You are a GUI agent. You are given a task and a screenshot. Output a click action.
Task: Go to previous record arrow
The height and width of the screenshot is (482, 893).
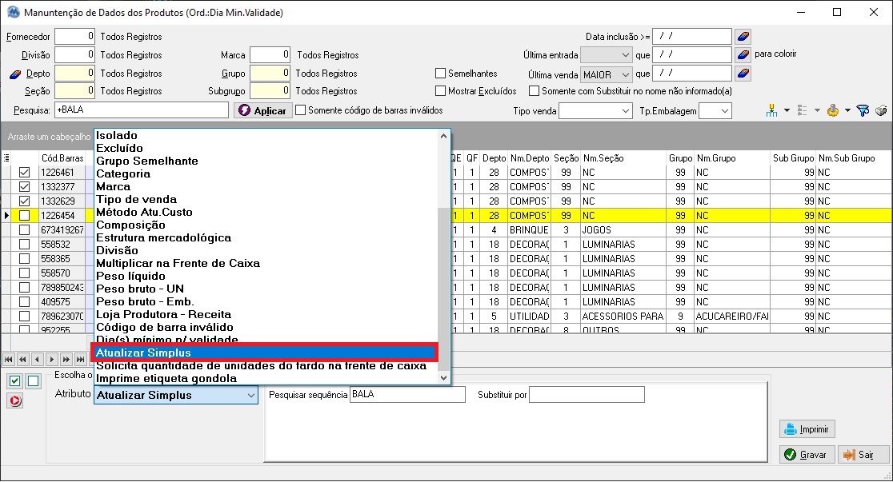37,359
